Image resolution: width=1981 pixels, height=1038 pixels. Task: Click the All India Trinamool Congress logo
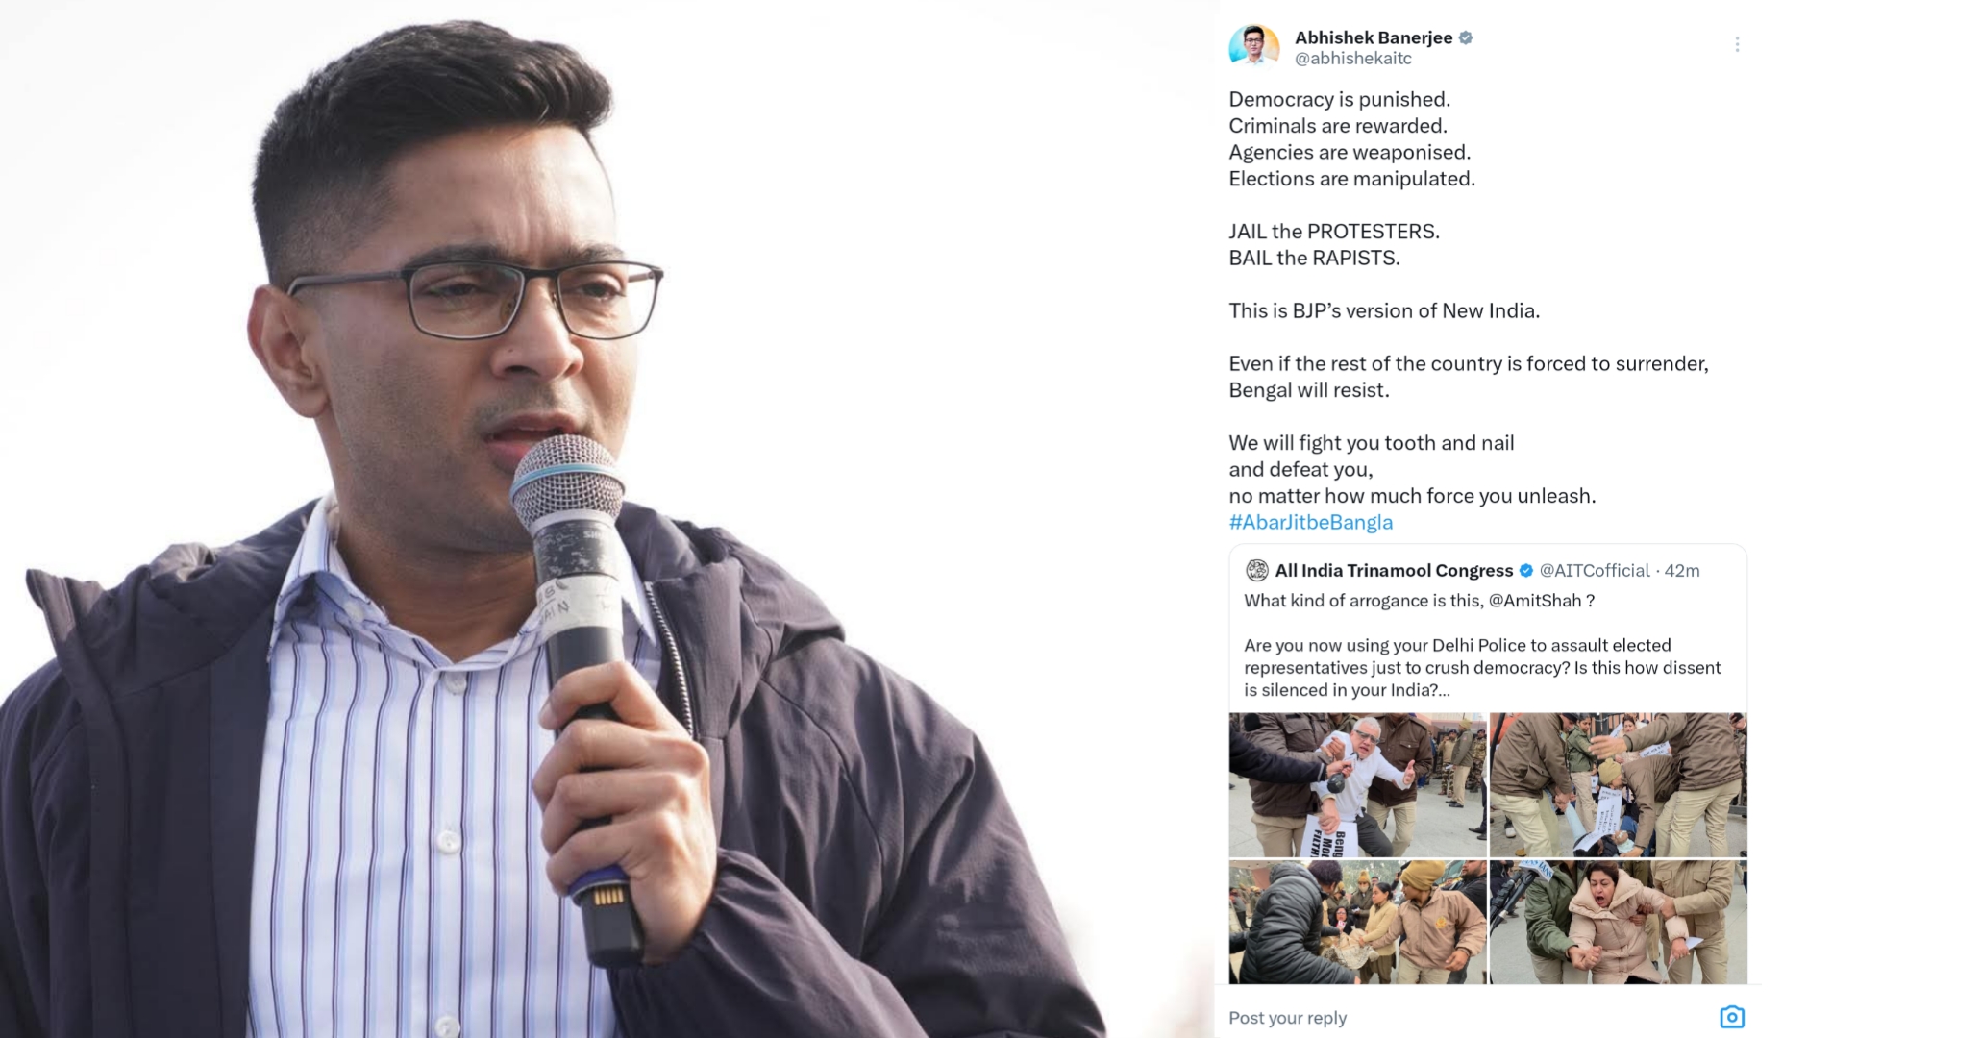[x=1256, y=571]
